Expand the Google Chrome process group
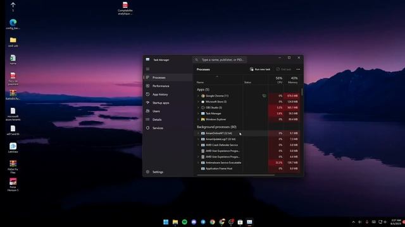 tap(198, 96)
